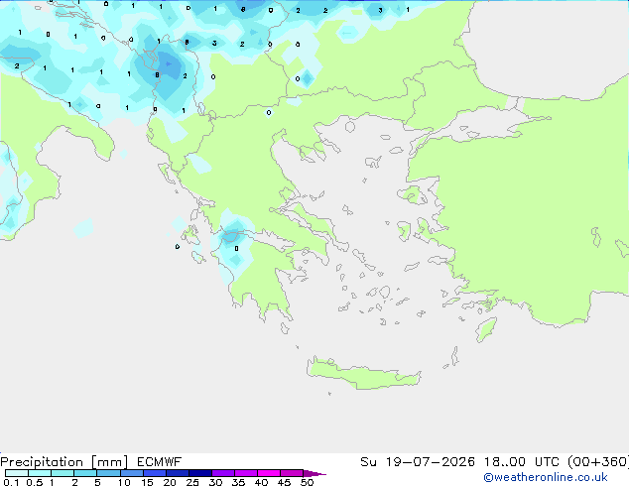
Task: Select the 40–45 mm magenta legend swatch
Action: pyautogui.click(x=269, y=473)
